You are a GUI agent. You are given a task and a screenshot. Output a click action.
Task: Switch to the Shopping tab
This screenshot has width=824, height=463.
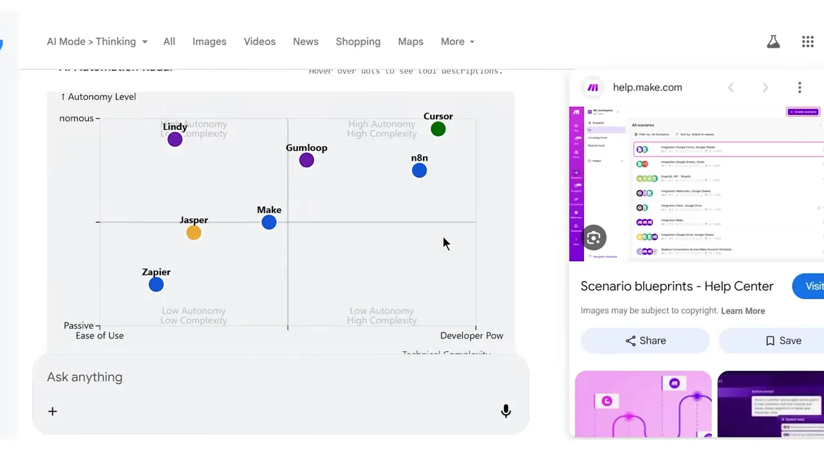click(x=358, y=42)
